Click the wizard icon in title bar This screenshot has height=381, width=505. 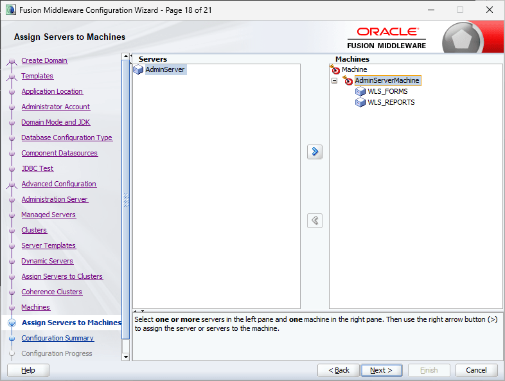click(x=11, y=10)
